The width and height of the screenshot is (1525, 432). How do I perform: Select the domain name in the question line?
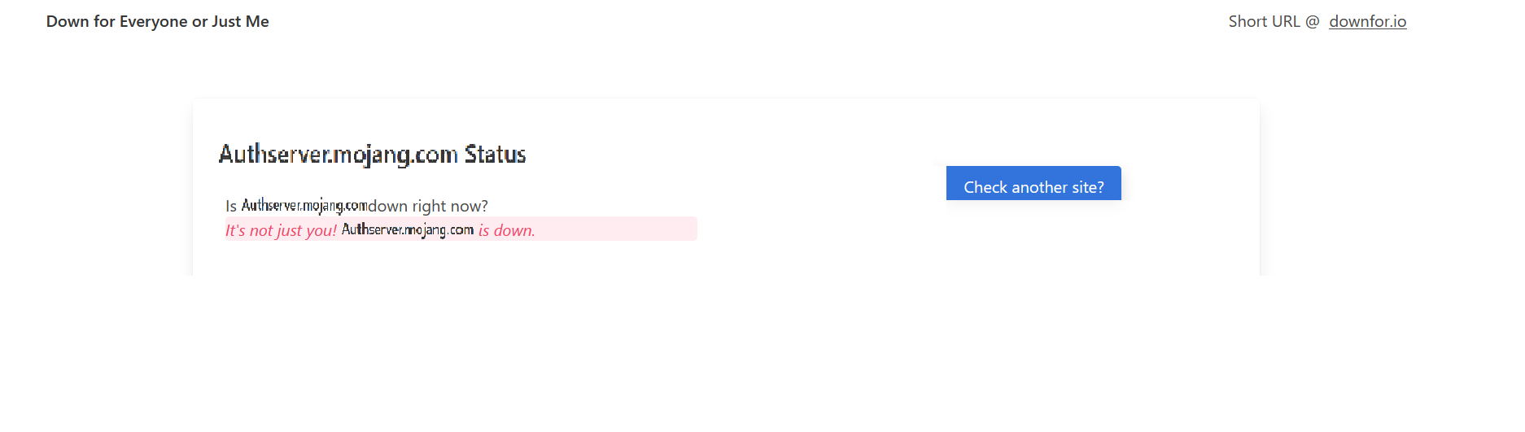tap(304, 206)
